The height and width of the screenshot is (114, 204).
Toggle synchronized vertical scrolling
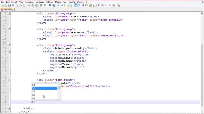click(67, 5)
